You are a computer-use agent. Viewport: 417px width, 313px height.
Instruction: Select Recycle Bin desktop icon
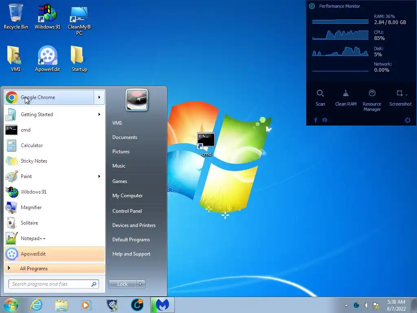point(16,16)
